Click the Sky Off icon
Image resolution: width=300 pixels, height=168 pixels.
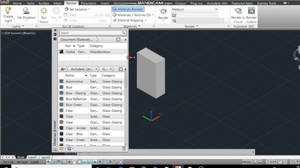[56, 11]
